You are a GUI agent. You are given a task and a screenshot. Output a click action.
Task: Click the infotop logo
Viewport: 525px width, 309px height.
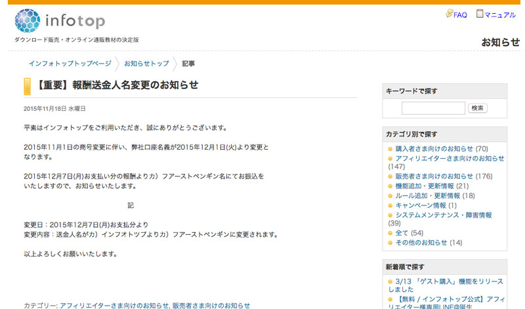60,21
